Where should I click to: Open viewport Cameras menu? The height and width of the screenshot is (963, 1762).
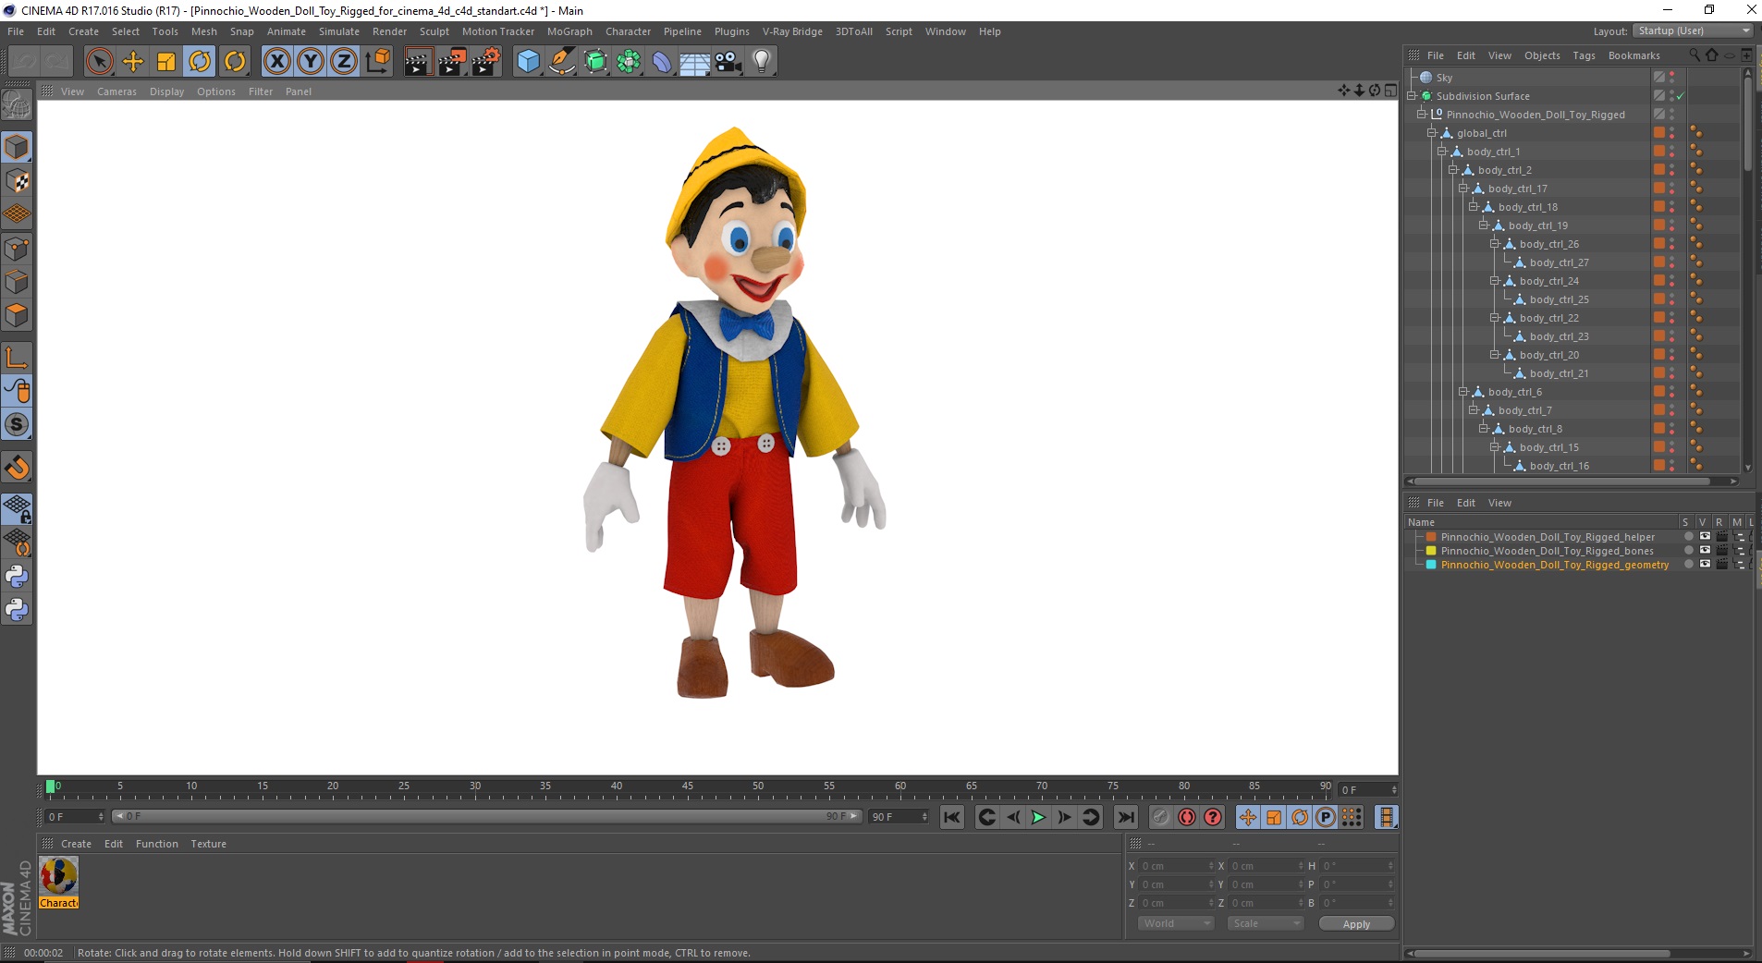click(116, 91)
